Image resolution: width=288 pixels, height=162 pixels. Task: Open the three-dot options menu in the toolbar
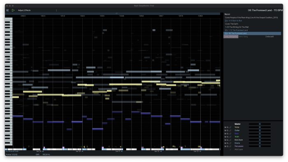coord(56,10)
